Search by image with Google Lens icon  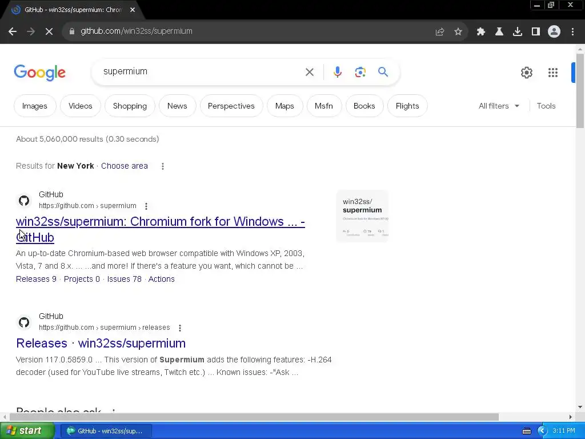pyautogui.click(x=360, y=72)
